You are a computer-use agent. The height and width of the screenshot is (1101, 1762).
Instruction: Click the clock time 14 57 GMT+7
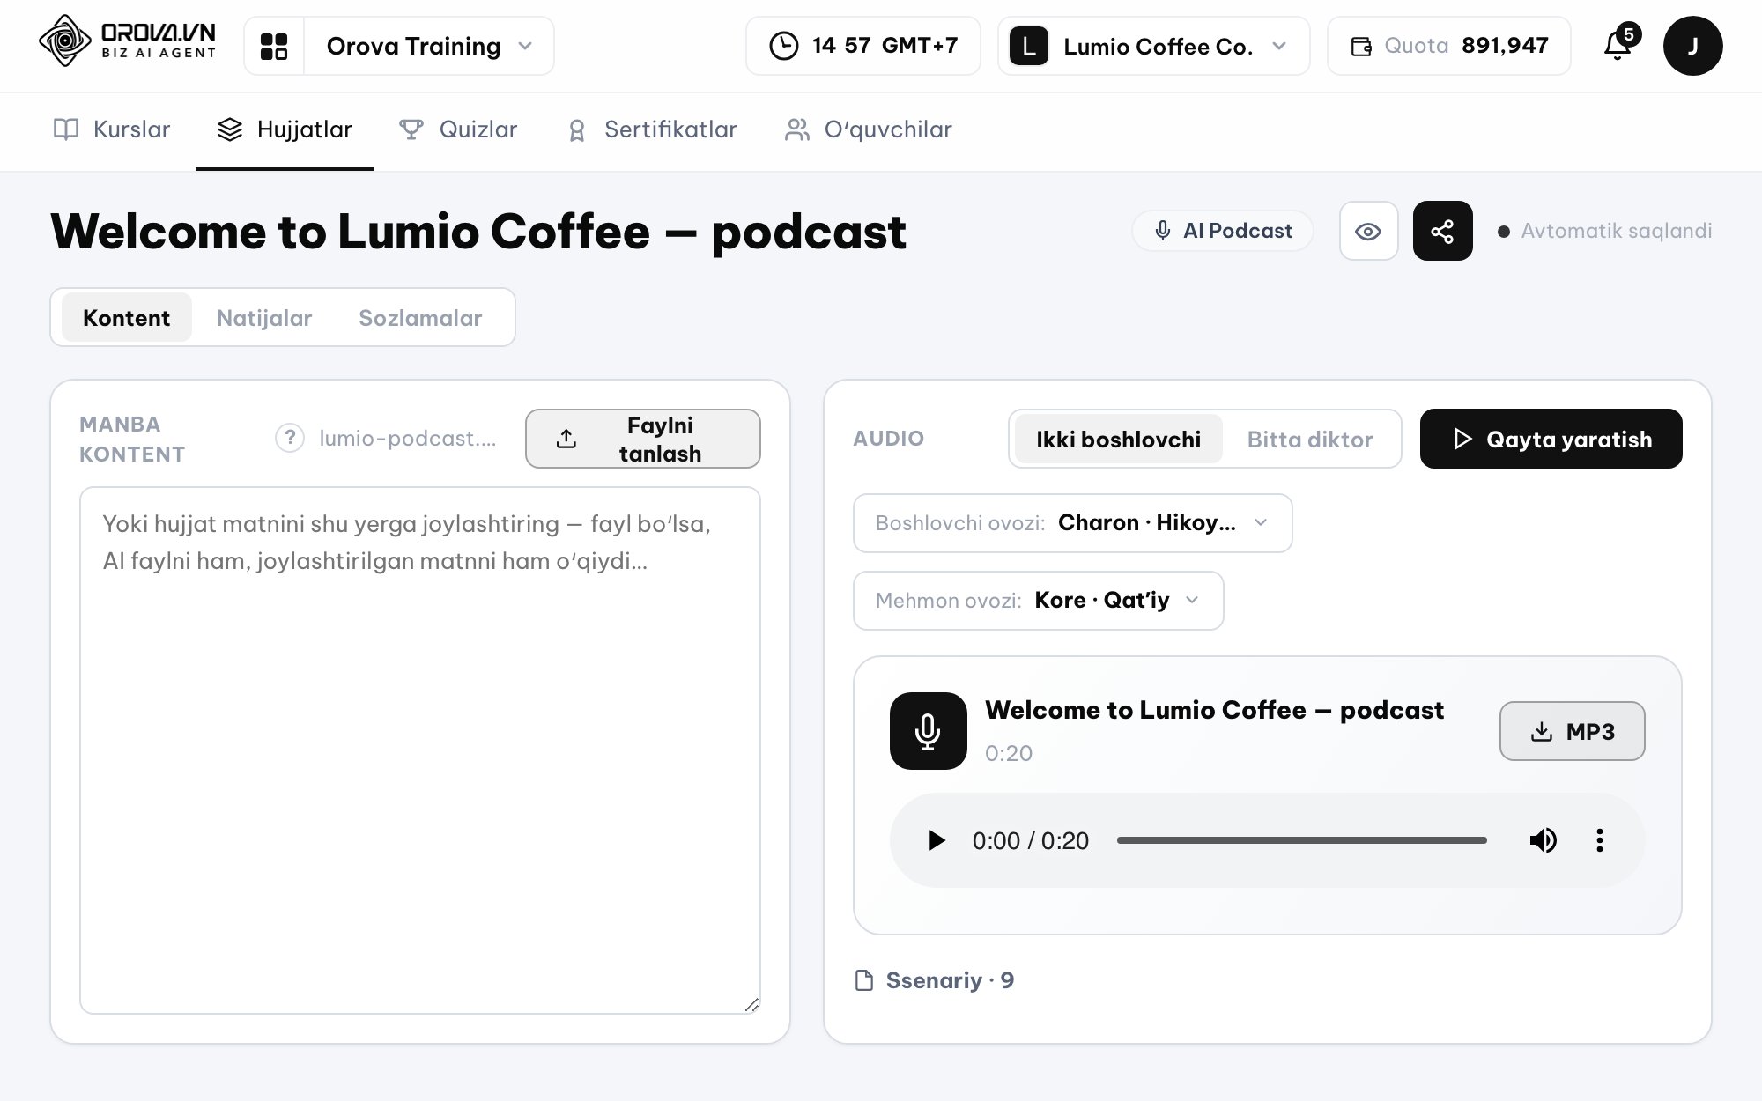point(862,46)
